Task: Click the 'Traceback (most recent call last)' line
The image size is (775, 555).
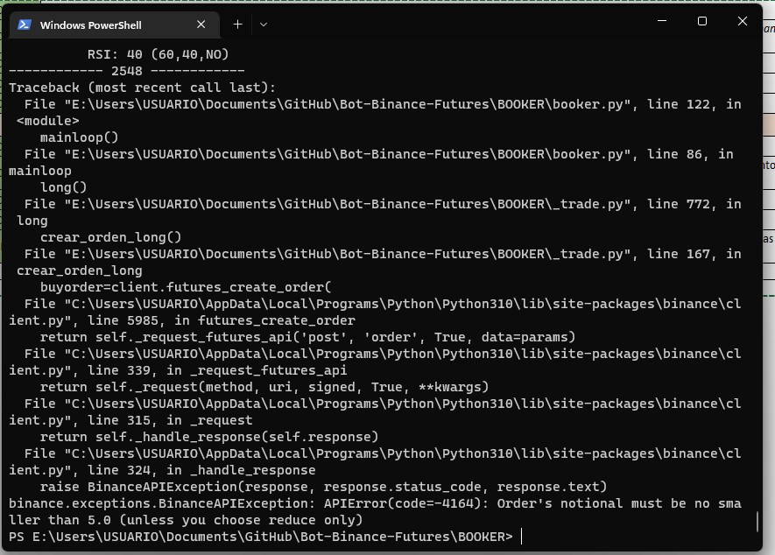Action: (142, 88)
